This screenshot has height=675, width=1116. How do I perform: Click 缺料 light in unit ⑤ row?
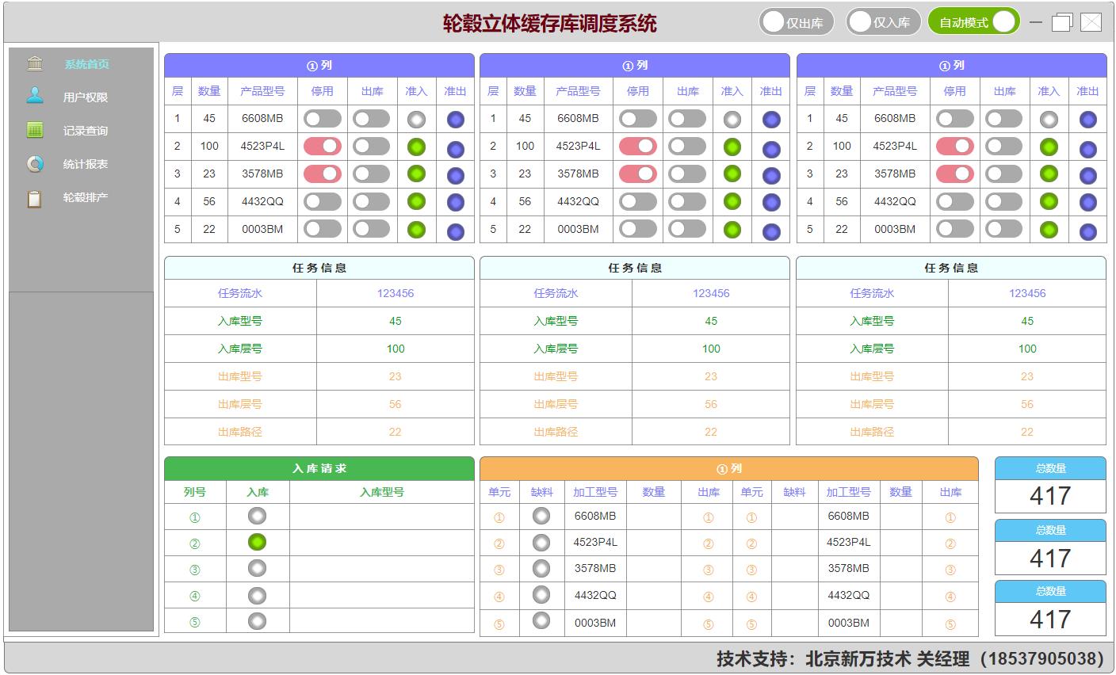pos(541,620)
